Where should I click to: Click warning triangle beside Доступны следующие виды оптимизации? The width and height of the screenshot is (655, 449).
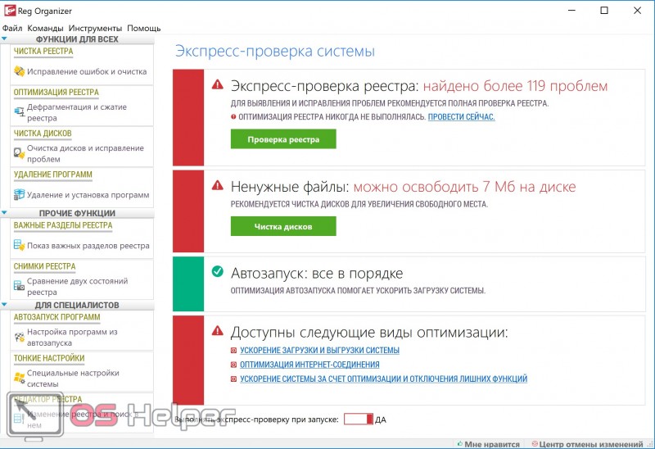point(218,331)
